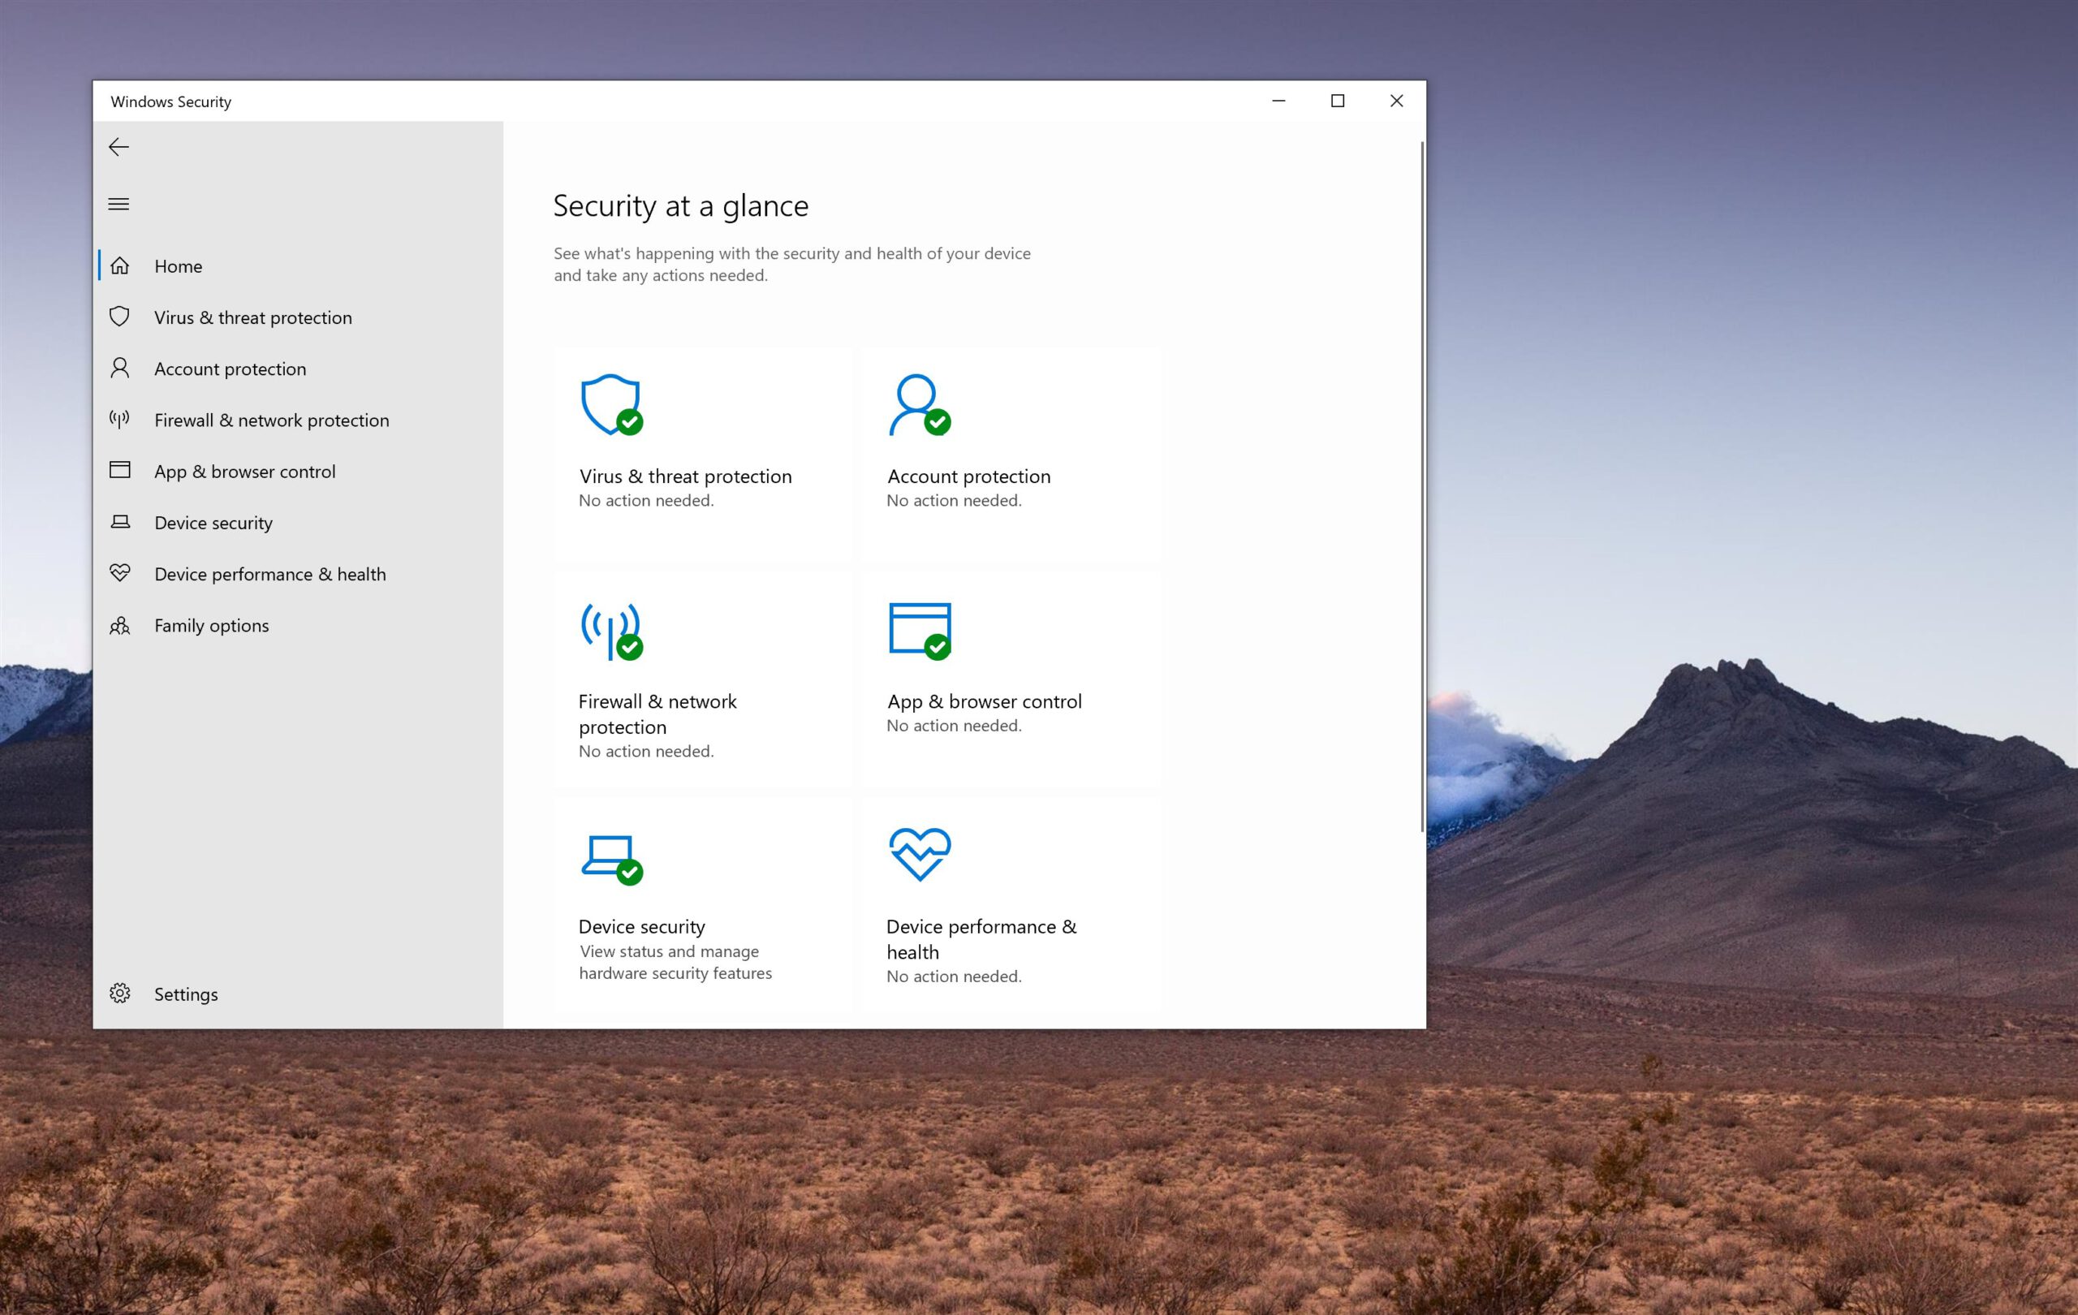The height and width of the screenshot is (1315, 2078).
Task: Click the Account protection person icon in sidebar
Action: 121,369
